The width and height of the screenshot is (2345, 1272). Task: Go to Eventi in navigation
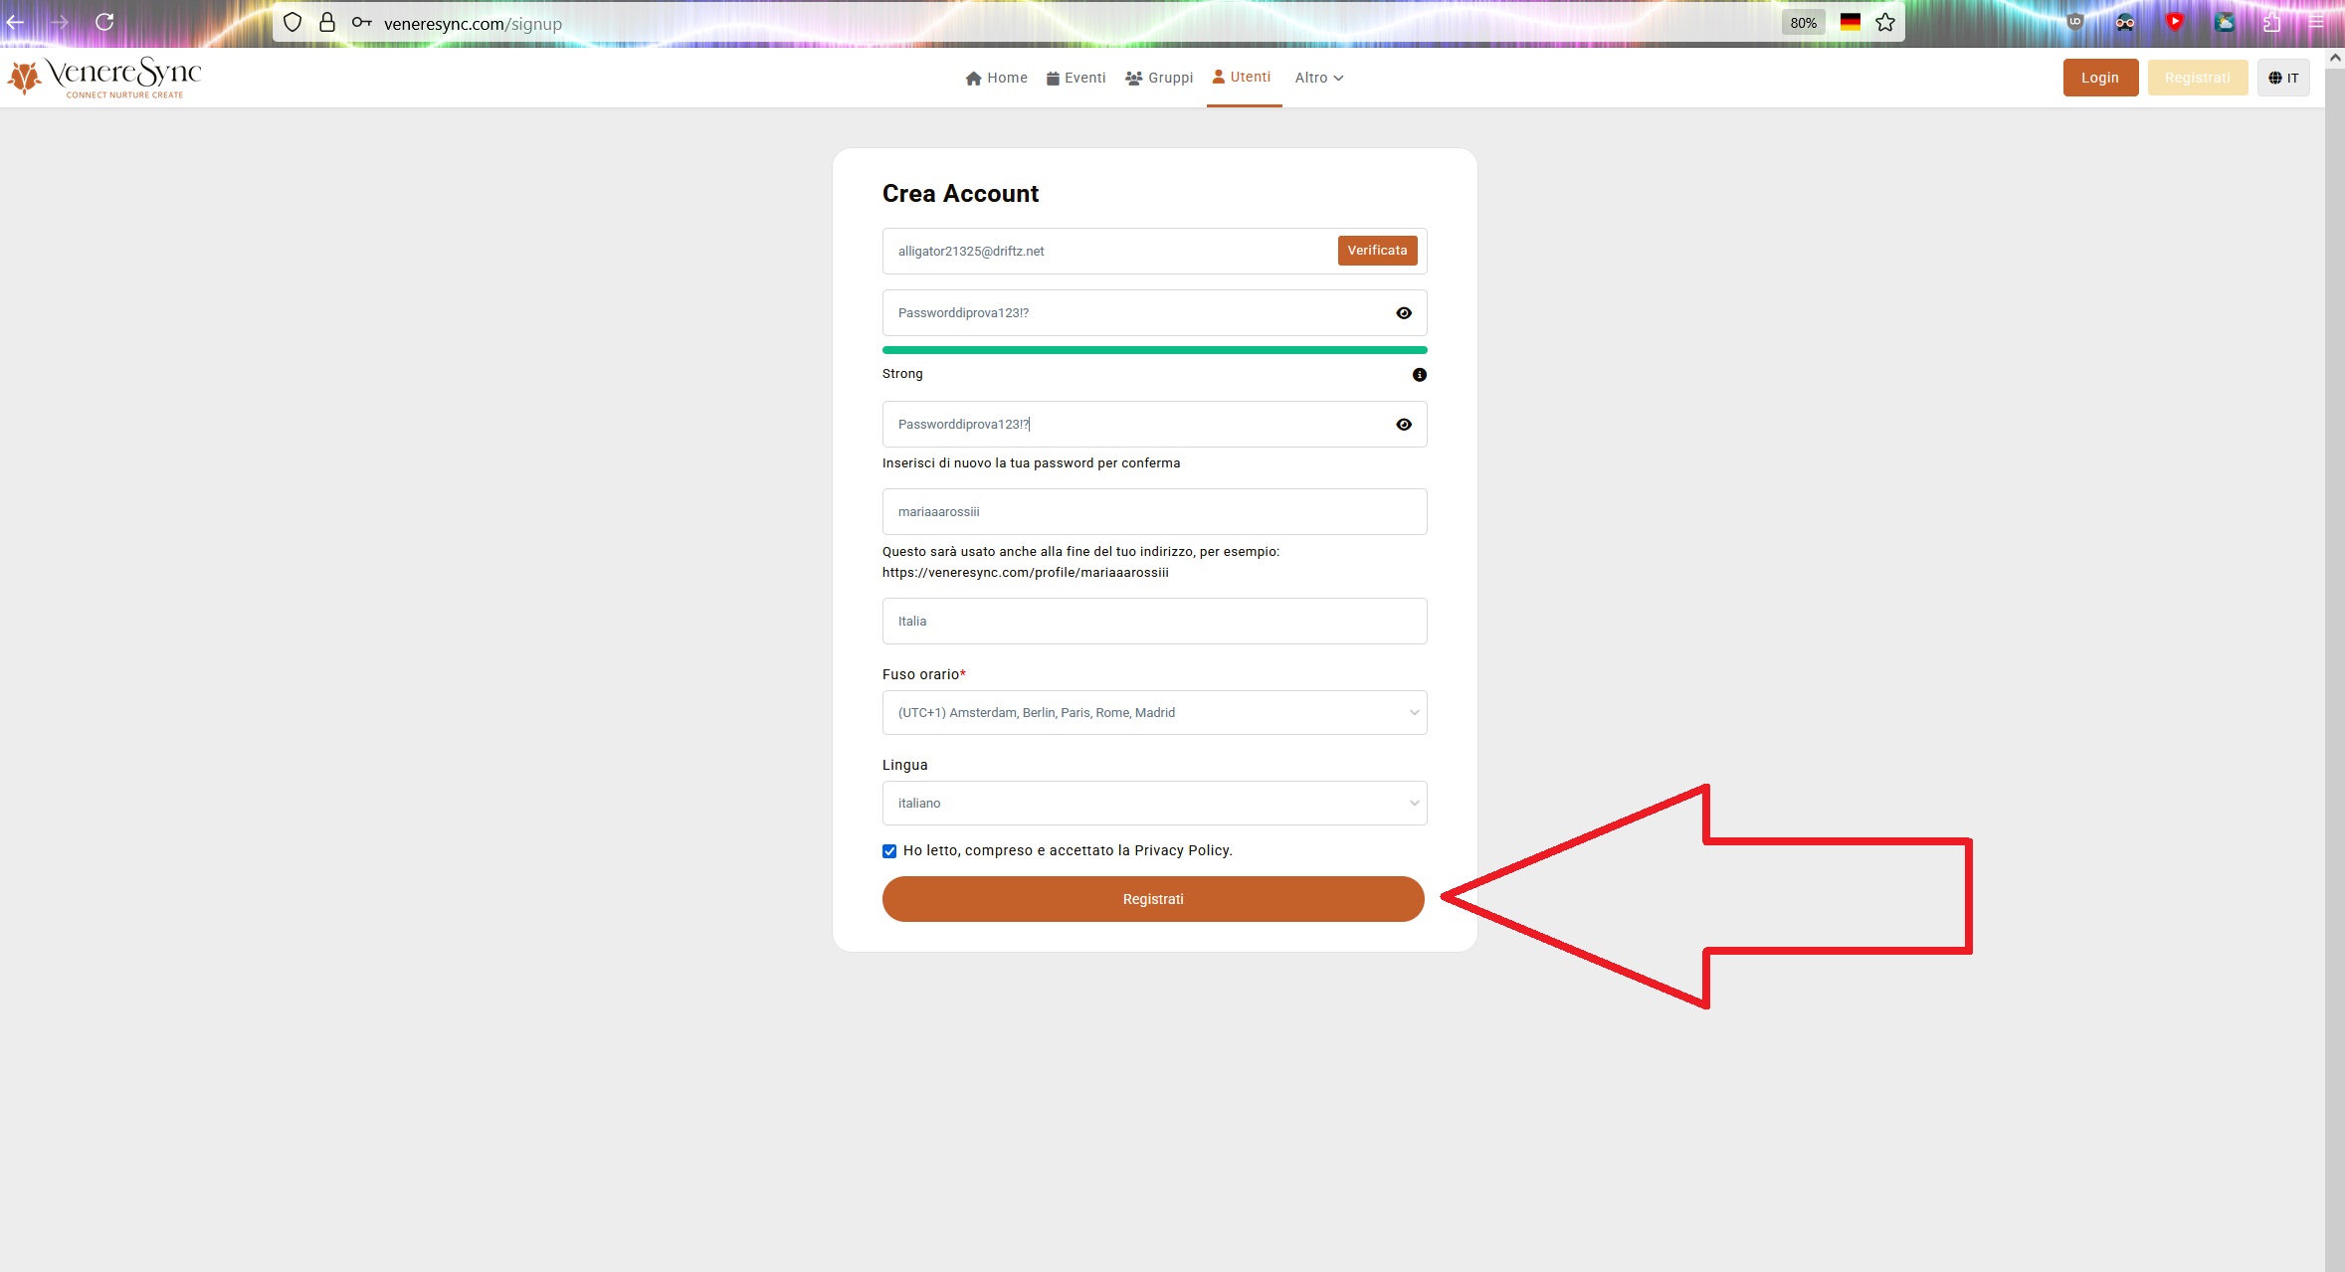(1075, 78)
